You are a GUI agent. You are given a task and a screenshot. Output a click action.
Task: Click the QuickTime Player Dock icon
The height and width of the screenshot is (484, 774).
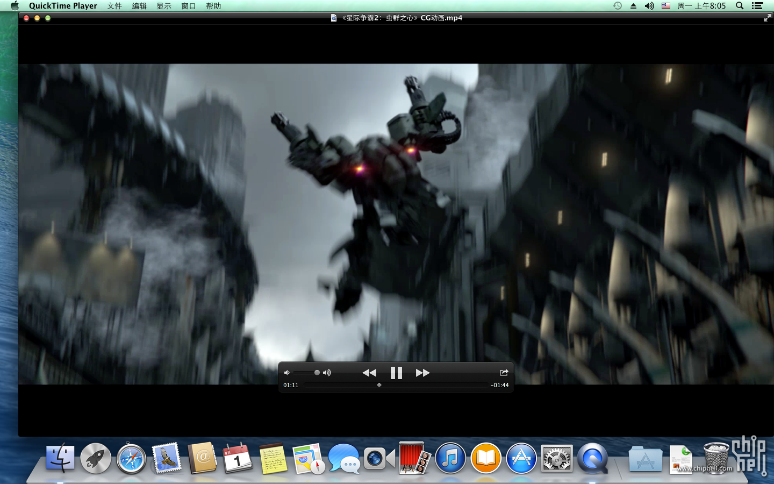pyautogui.click(x=592, y=458)
